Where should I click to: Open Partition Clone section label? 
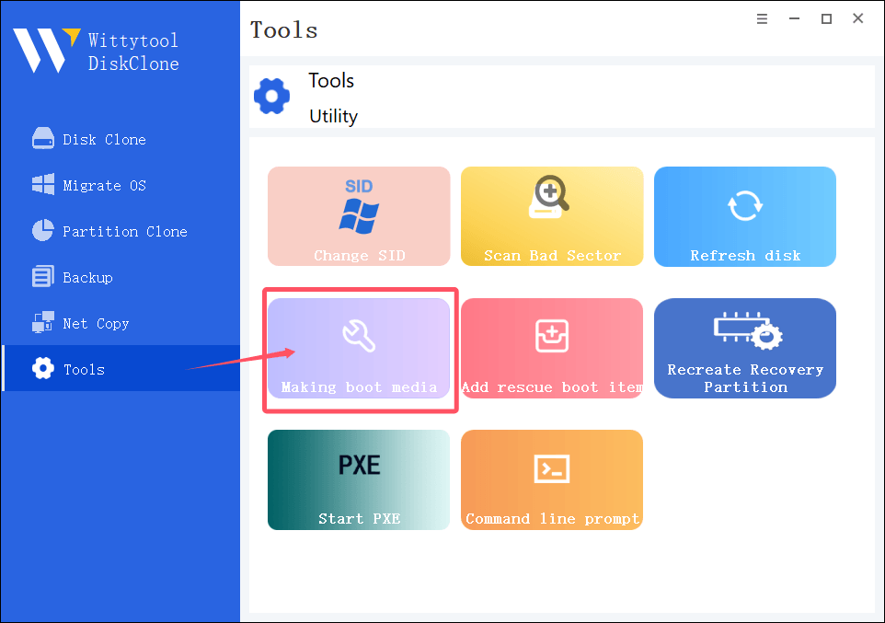pos(125,232)
